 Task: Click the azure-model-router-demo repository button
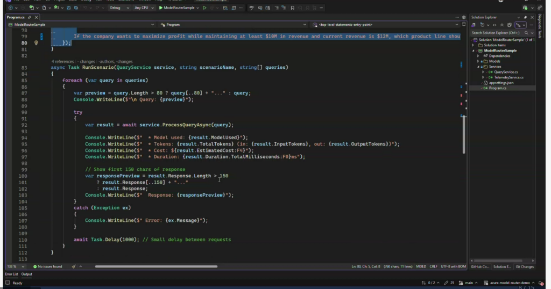pyautogui.click(x=510, y=283)
